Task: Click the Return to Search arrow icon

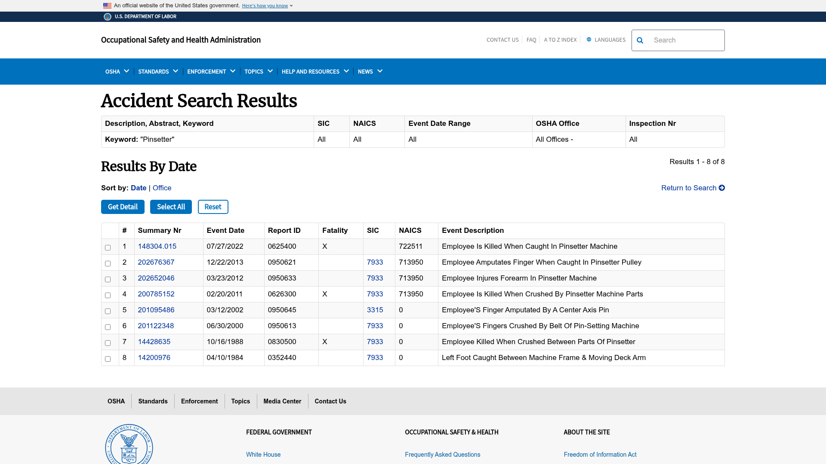Action: tap(722, 188)
